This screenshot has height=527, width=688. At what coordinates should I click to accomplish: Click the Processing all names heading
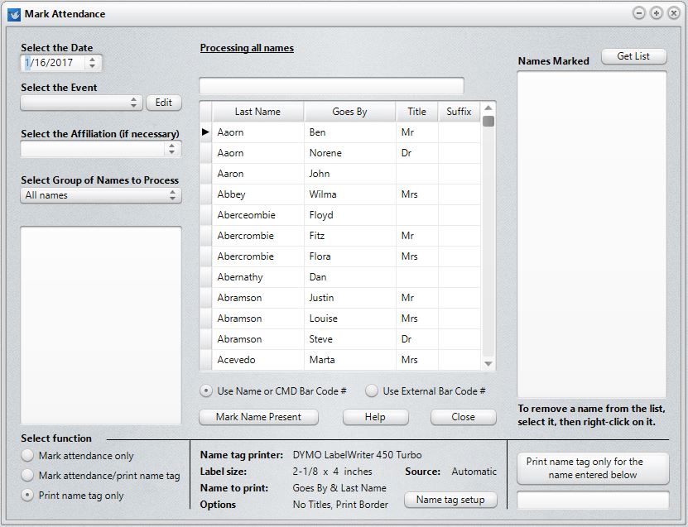[x=247, y=48]
